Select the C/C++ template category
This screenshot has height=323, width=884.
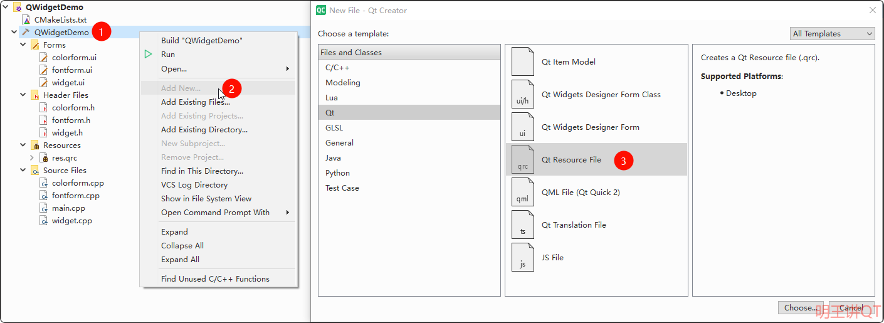[409, 68]
